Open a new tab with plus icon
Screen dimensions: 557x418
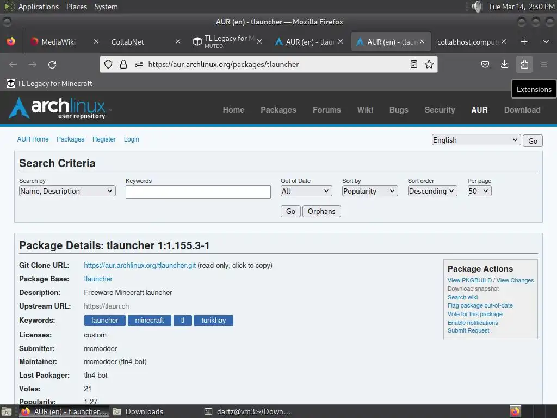[524, 42]
